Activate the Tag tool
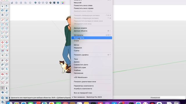This screenshot has width=186, height=104. pyautogui.click(x=7, y=15)
